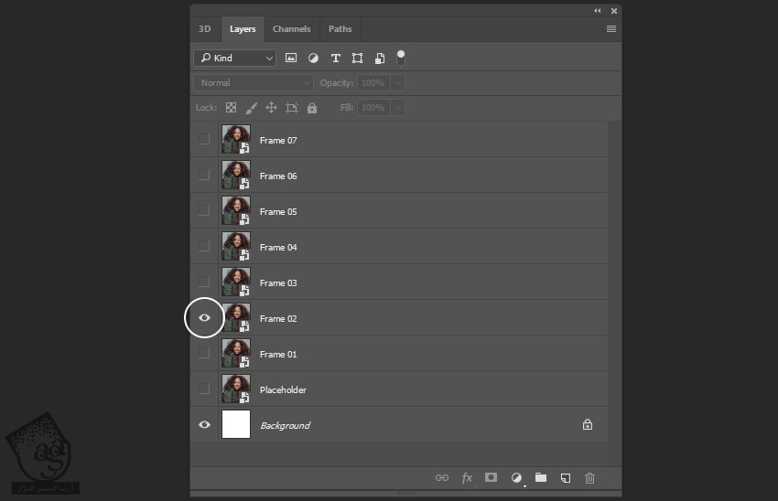Viewport: 778px width, 501px height.
Task: Open the fx layer style menu
Action: pyautogui.click(x=467, y=477)
